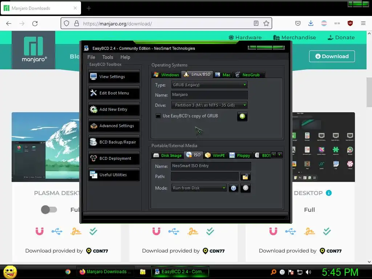Switch to the Windows tab

click(x=166, y=75)
